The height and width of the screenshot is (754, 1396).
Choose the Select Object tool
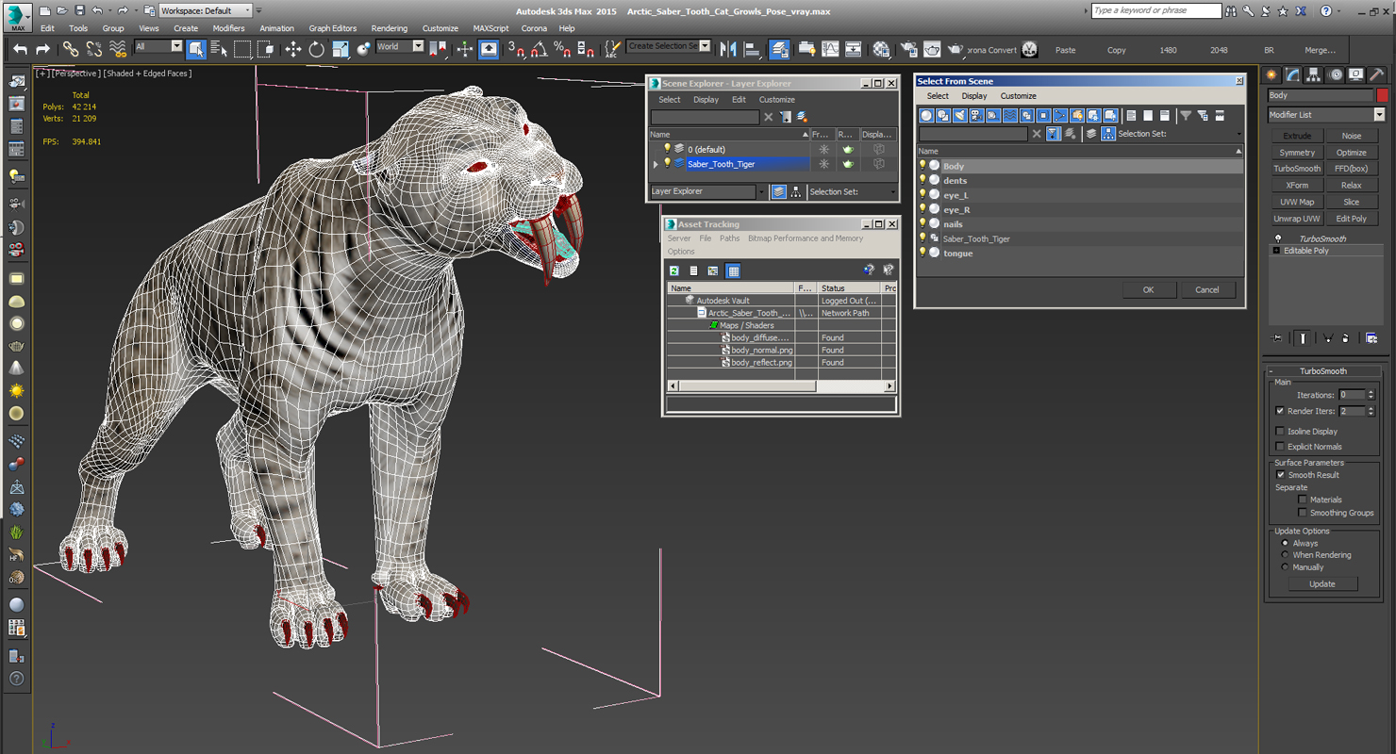click(x=196, y=49)
